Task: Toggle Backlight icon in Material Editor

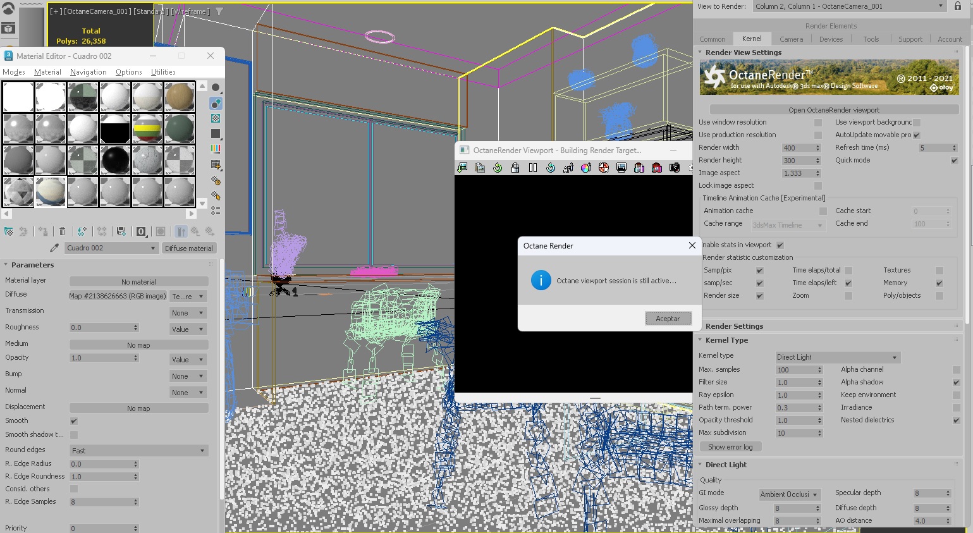Action: (x=216, y=103)
